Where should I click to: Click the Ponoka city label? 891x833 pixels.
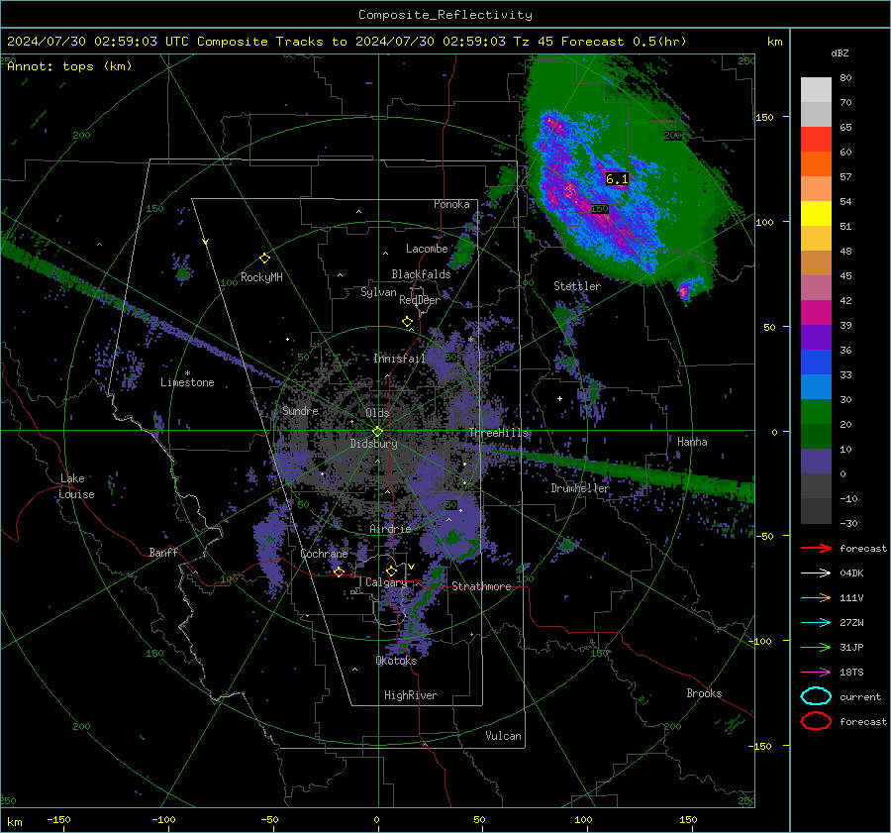[x=451, y=204]
